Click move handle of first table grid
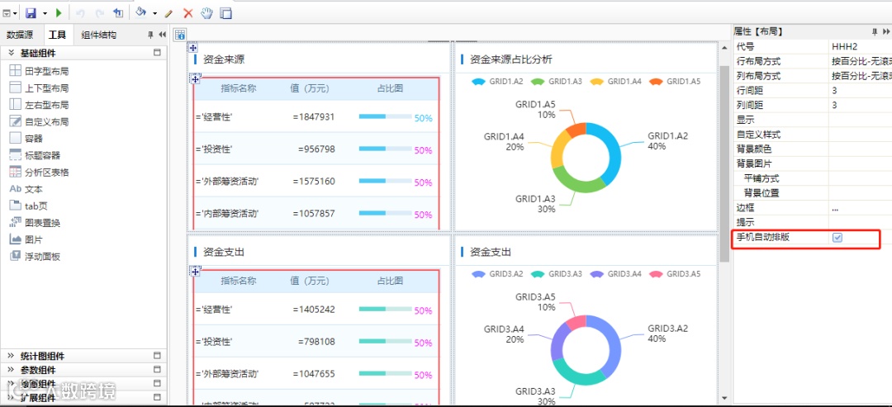The image size is (892, 407). (195, 79)
